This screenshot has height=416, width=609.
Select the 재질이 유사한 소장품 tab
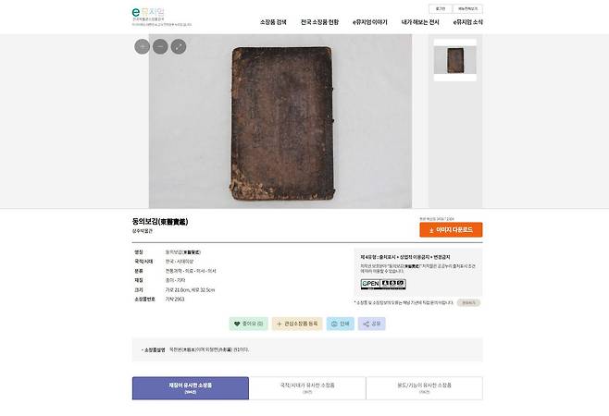point(191,388)
